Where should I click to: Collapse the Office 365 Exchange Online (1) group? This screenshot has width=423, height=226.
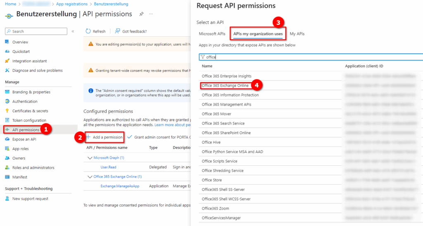click(90, 177)
